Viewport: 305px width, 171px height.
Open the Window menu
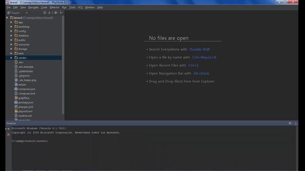click(x=90, y=8)
